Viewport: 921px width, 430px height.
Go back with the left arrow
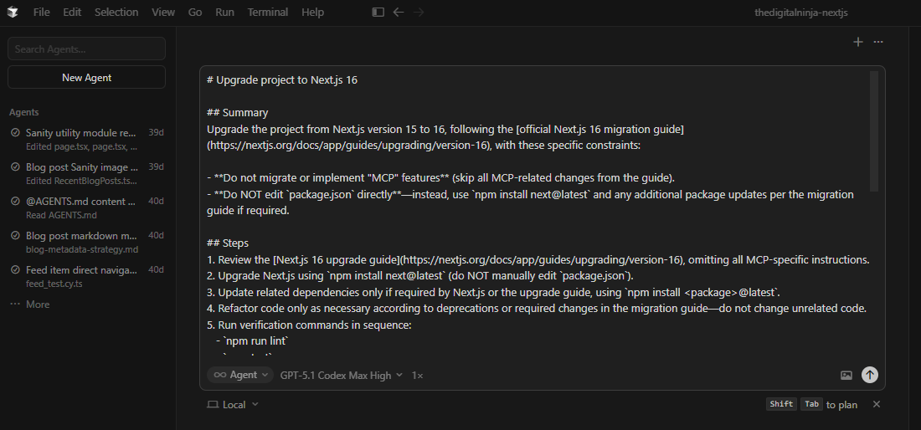pos(399,12)
